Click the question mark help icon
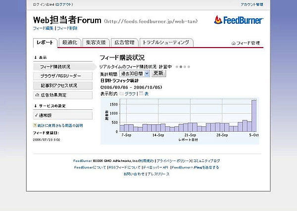This screenshot has width=297, height=211. (x=35, y=126)
